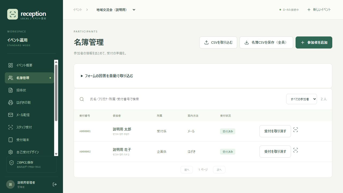
Task: Click the 案内方法 column header
Action: tap(193, 116)
